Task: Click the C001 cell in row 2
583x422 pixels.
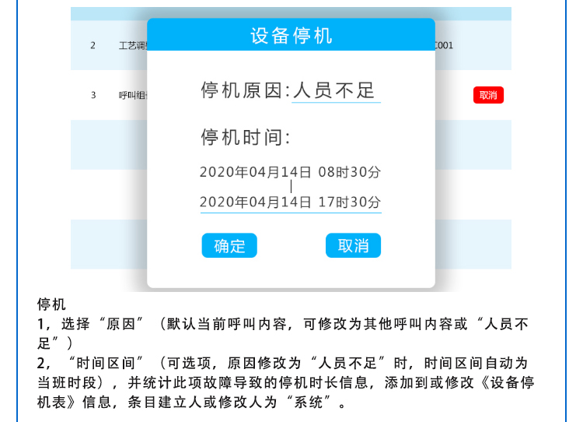Action: (x=445, y=45)
